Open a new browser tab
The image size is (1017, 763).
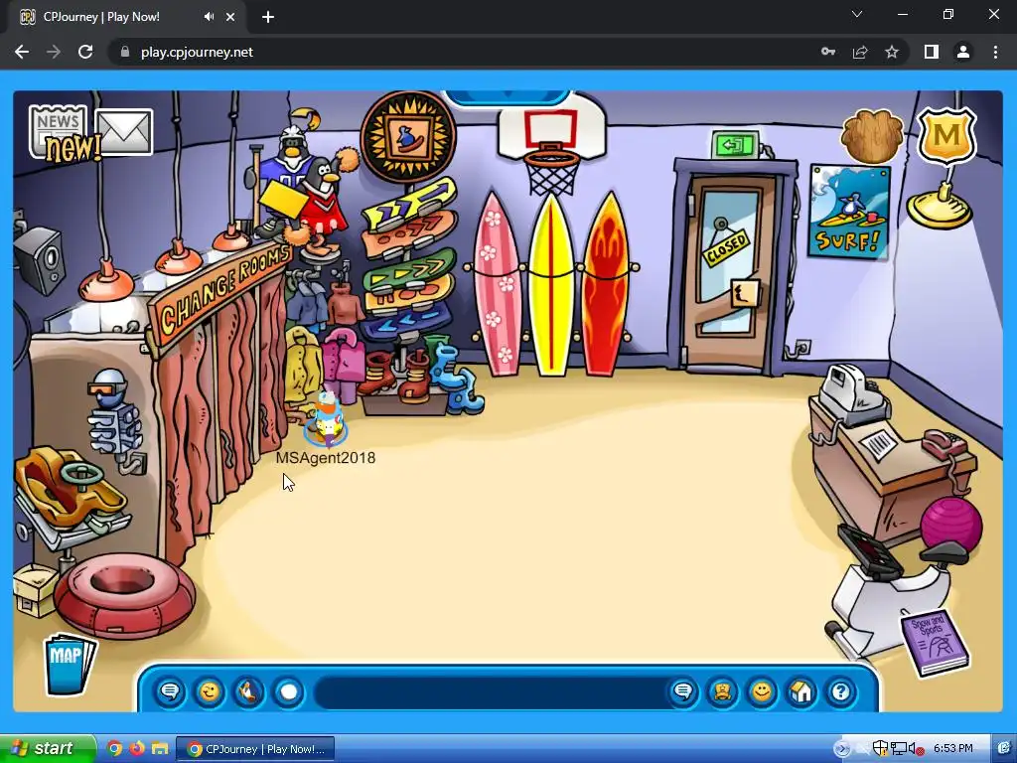(268, 18)
